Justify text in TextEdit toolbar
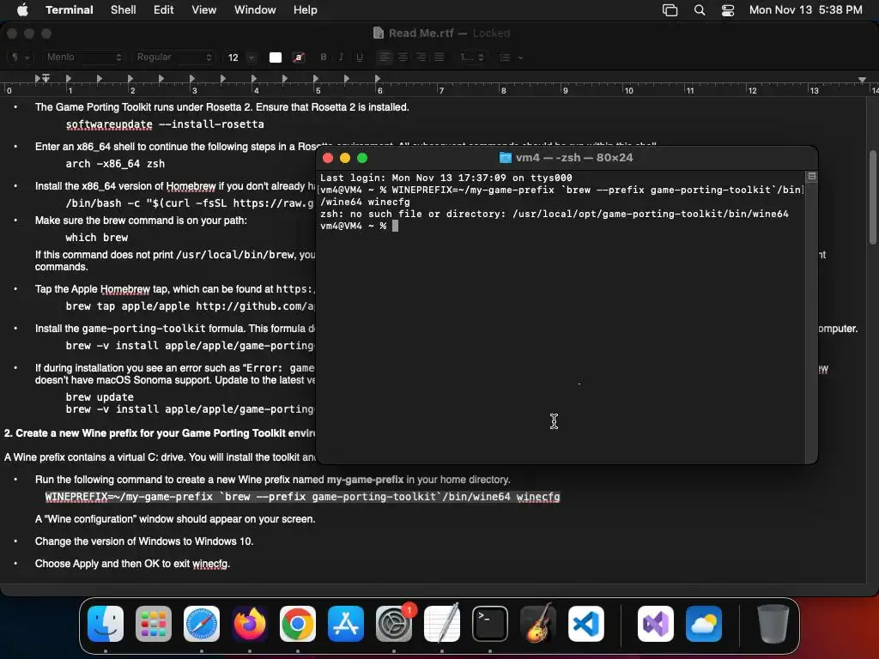Image resolution: width=879 pixels, height=659 pixels. pos(439,57)
